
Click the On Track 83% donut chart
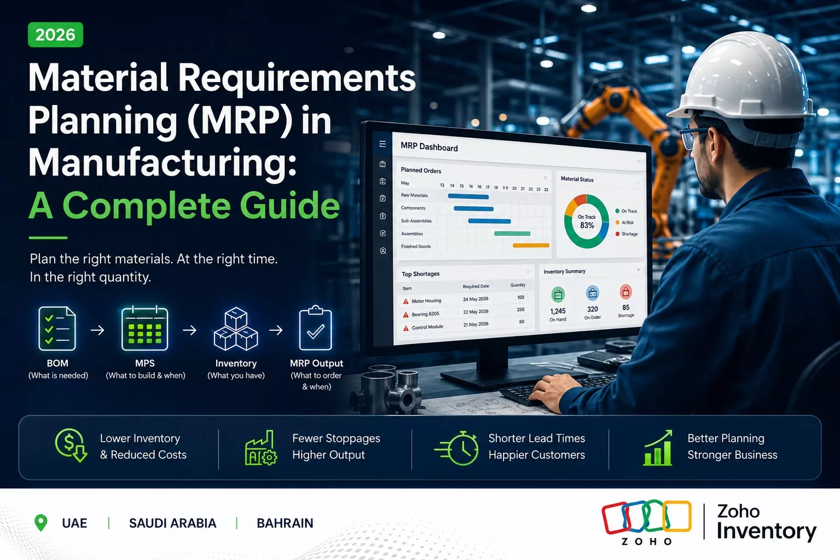point(587,221)
